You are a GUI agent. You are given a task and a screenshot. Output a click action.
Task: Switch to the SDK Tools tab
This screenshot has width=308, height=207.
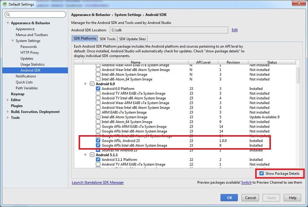click(107, 39)
